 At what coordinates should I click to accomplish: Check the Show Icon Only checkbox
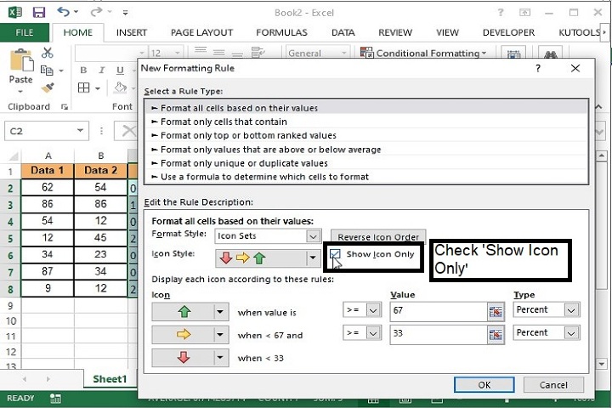335,254
